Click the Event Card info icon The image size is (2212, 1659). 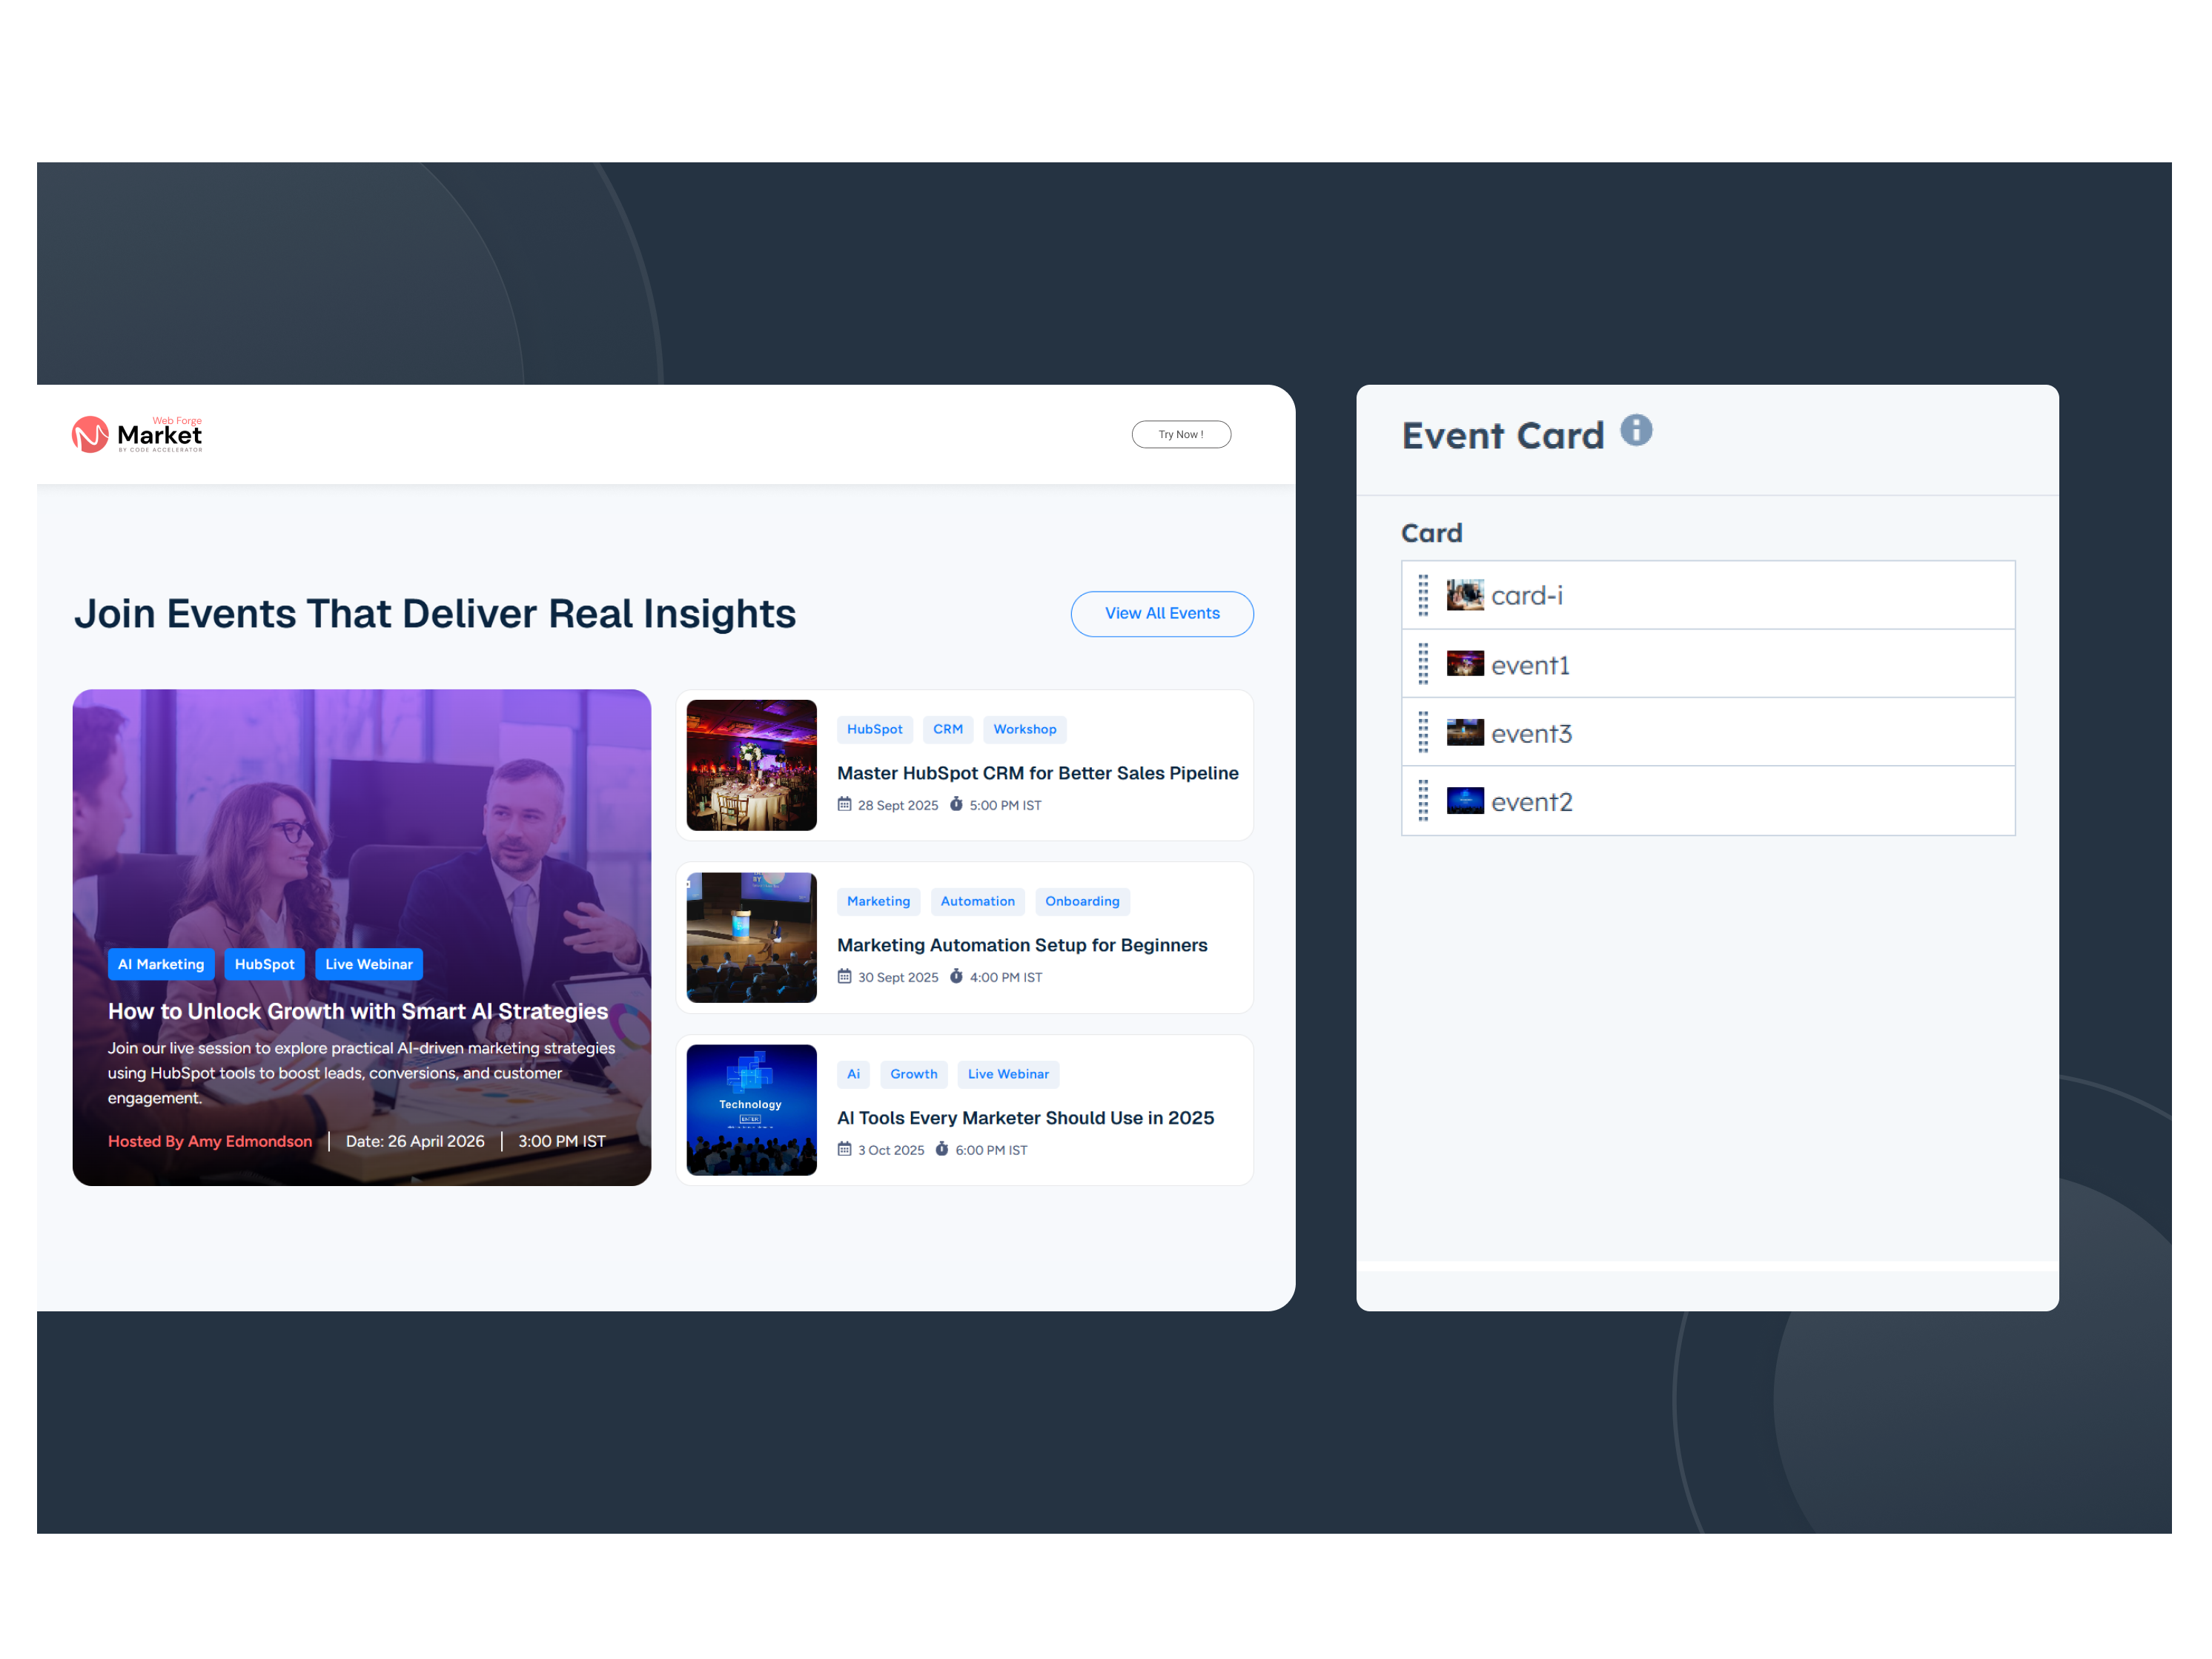1636,430
